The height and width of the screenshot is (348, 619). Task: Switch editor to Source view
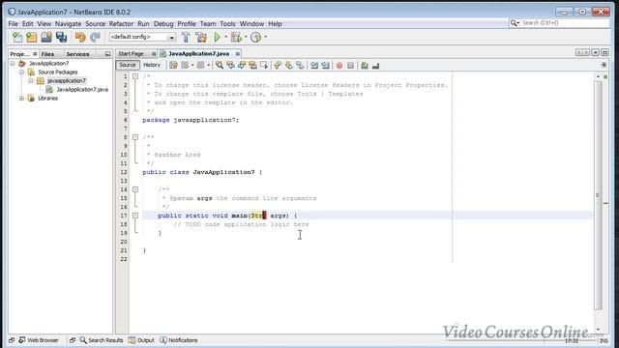(x=127, y=65)
